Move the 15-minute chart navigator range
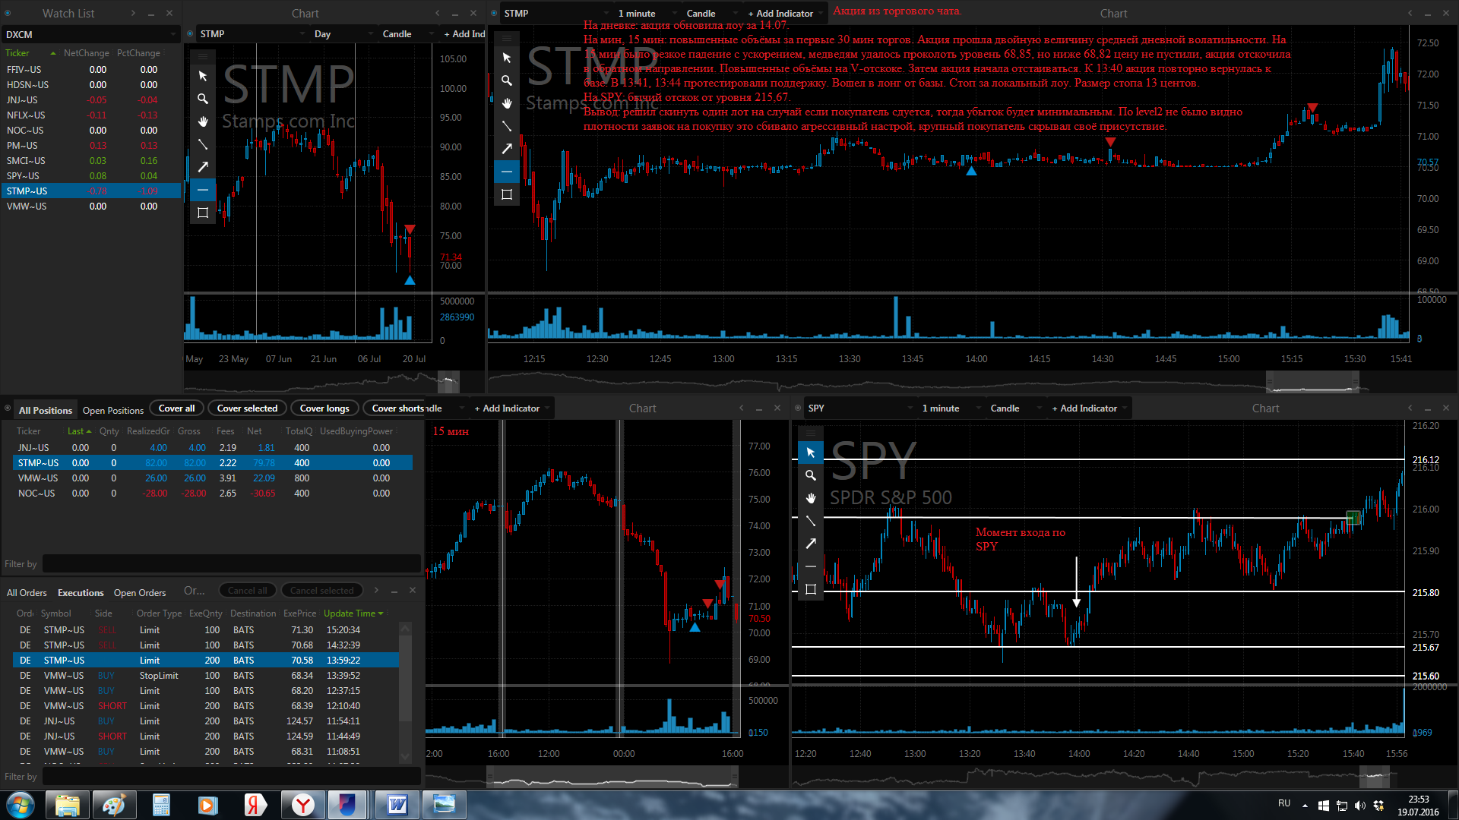Screen dimensions: 1459x820 pyautogui.click(x=612, y=777)
